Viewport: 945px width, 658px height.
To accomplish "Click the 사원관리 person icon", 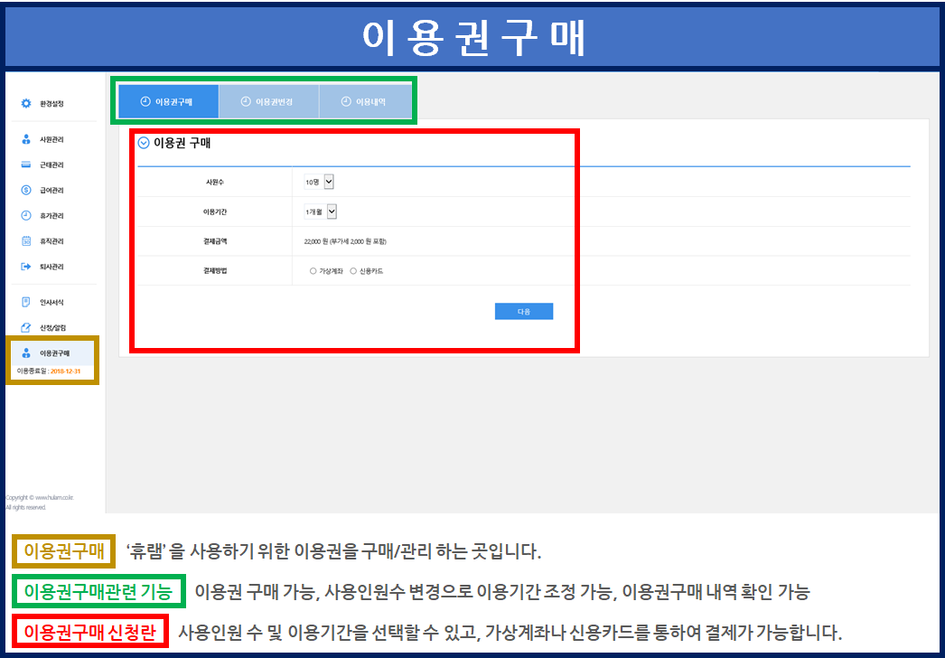I will (x=26, y=140).
